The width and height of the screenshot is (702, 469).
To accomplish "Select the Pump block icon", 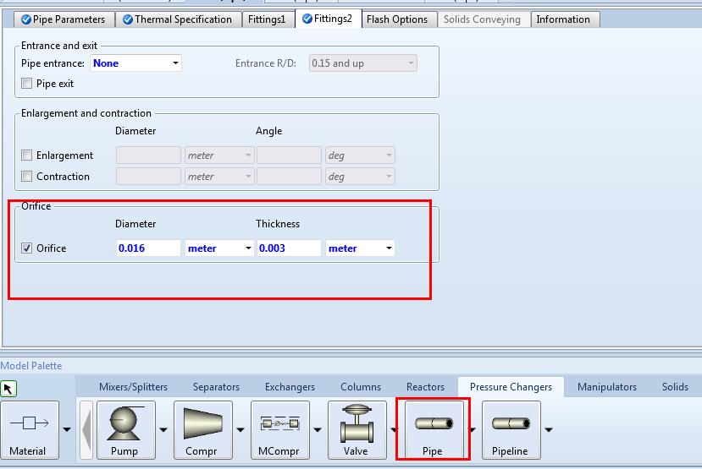I will [x=125, y=429].
